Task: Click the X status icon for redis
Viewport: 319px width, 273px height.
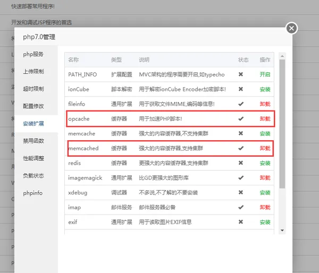Action: (241, 163)
